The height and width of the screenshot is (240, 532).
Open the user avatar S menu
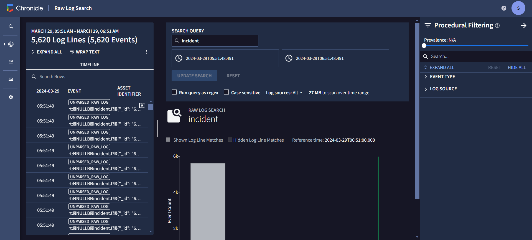coord(518,8)
